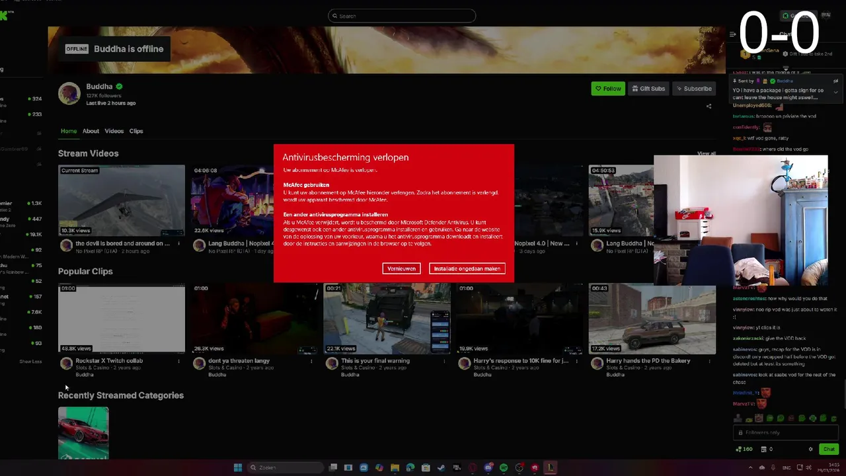Open Gift Subs for Buddha
Image resolution: width=846 pixels, height=476 pixels.
[648, 89]
